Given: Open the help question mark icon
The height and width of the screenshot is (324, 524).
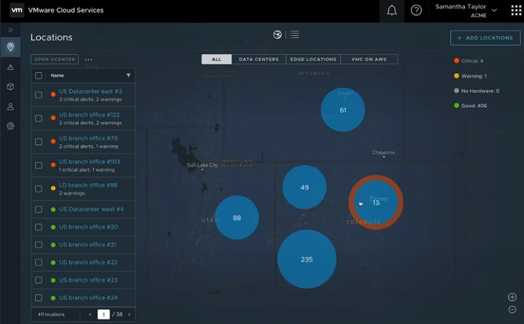Looking at the screenshot, I should (x=416, y=10).
